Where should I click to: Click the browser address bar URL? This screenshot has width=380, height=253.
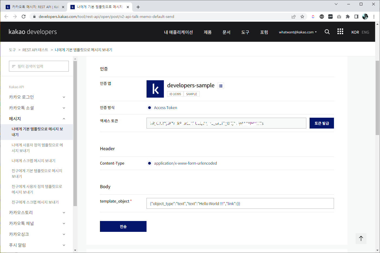[x=106, y=17]
